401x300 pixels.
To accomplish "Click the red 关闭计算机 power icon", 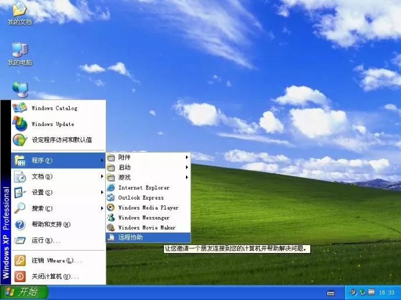I will point(20,276).
